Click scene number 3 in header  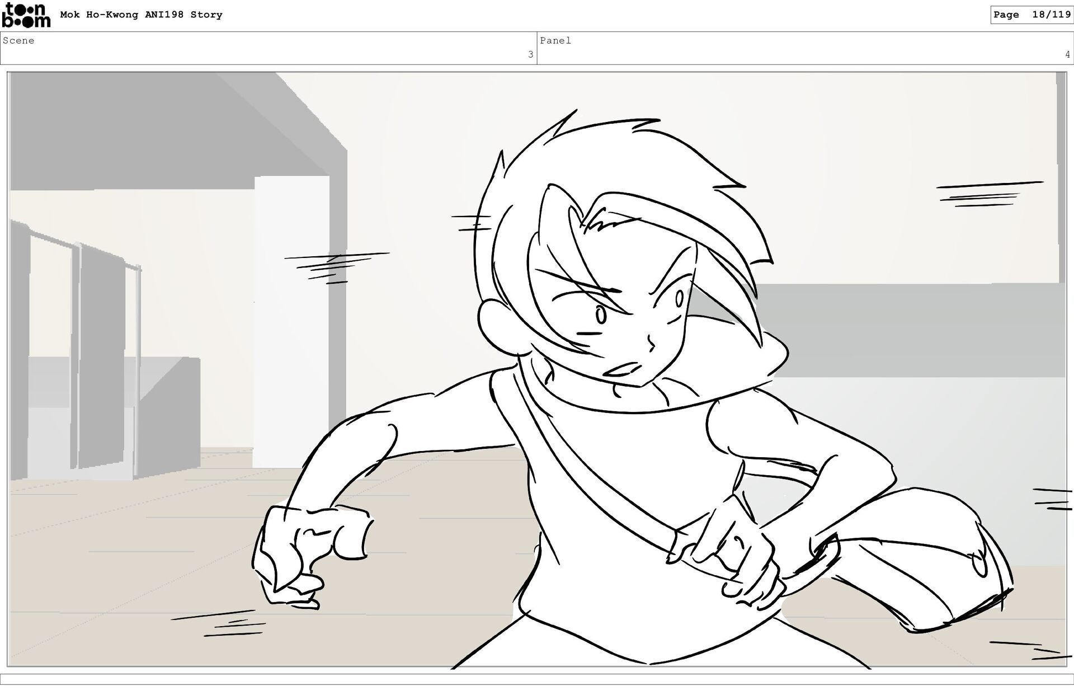point(530,55)
